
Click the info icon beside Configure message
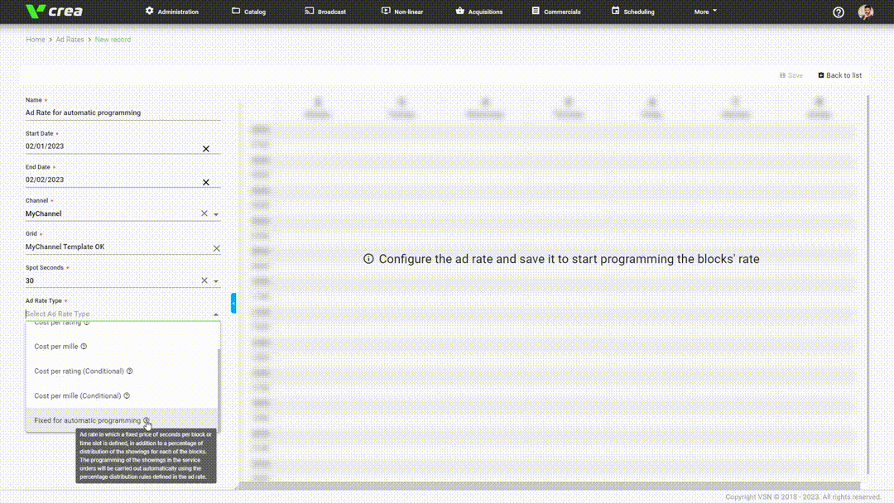(x=368, y=259)
